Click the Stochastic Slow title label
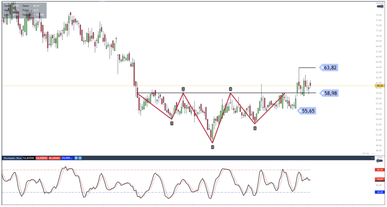 (x=12, y=158)
